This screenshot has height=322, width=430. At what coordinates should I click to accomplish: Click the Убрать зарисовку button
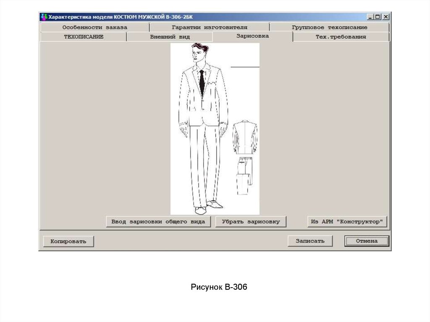[251, 222]
